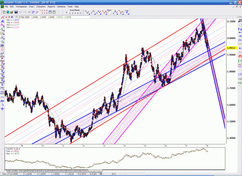Select Wave Bands option C

pos(81,13)
